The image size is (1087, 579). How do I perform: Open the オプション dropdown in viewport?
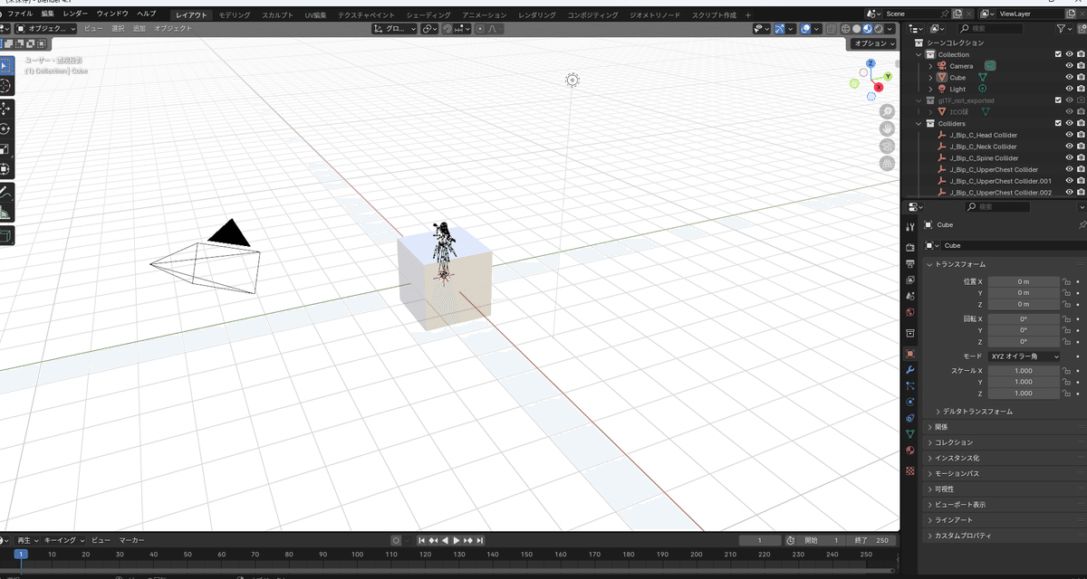(x=872, y=43)
